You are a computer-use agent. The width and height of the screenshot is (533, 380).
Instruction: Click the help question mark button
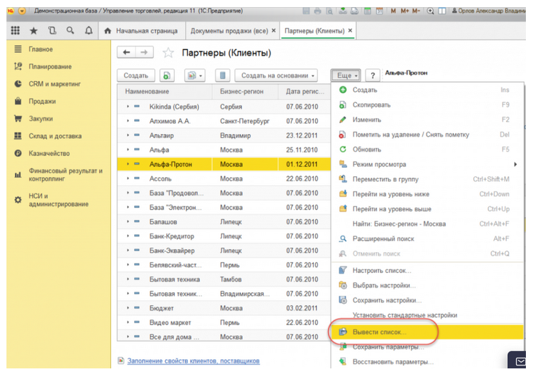[371, 75]
